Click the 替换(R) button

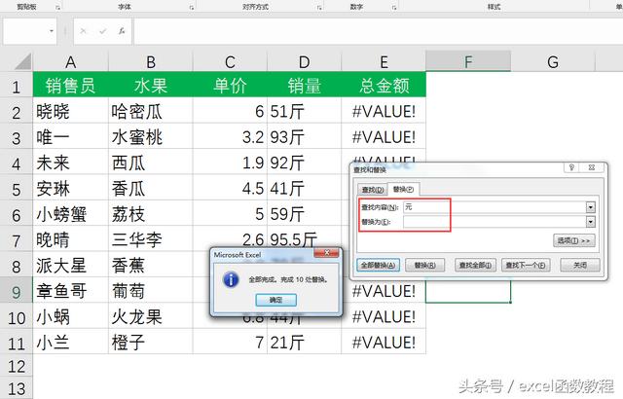coord(424,266)
